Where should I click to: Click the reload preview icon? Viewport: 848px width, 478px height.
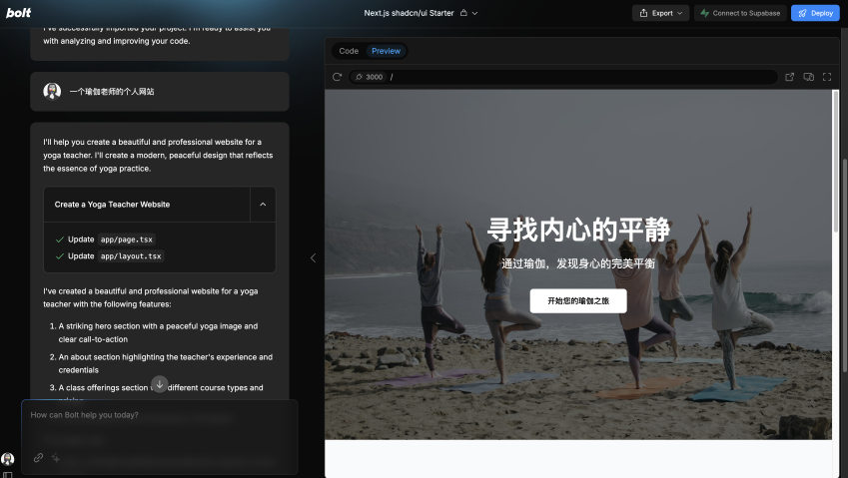click(x=338, y=77)
